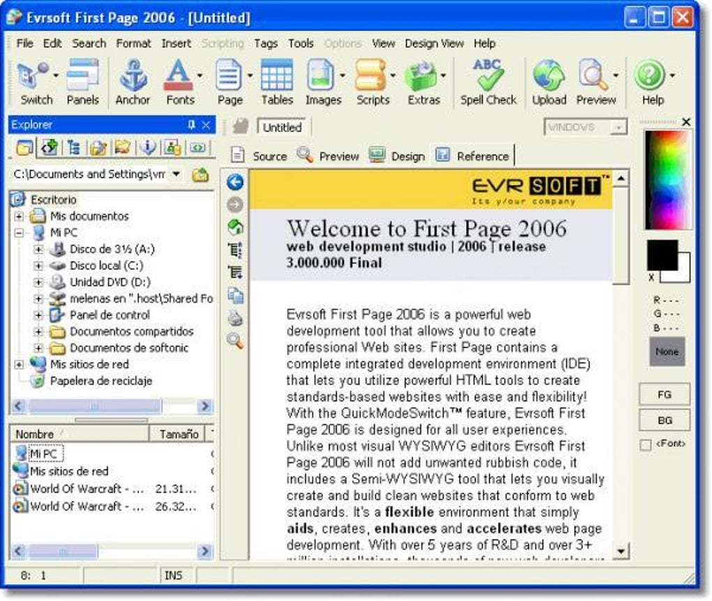The height and width of the screenshot is (601, 712).
Task: Click the Preview magnifier toolbar icon
Action: click(593, 75)
